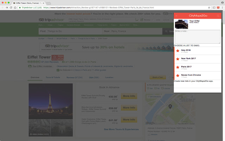Click the browser Forward arrow

(7, 7)
